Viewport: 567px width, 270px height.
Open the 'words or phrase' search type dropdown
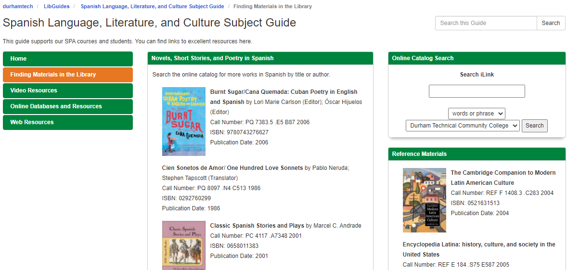coord(477,114)
